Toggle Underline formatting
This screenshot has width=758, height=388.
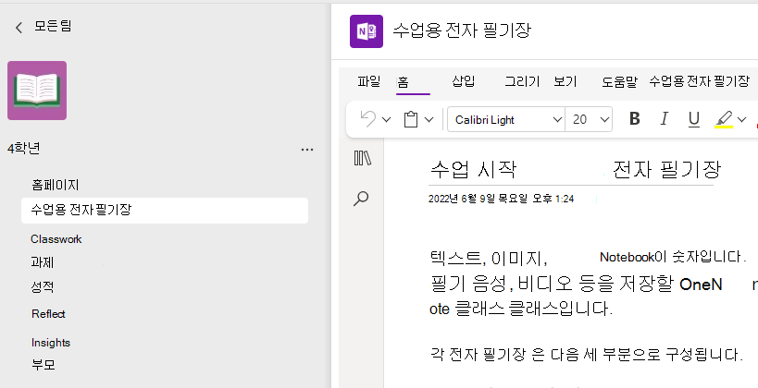point(694,119)
